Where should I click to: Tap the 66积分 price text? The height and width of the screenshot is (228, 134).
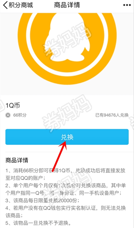tap(20, 115)
